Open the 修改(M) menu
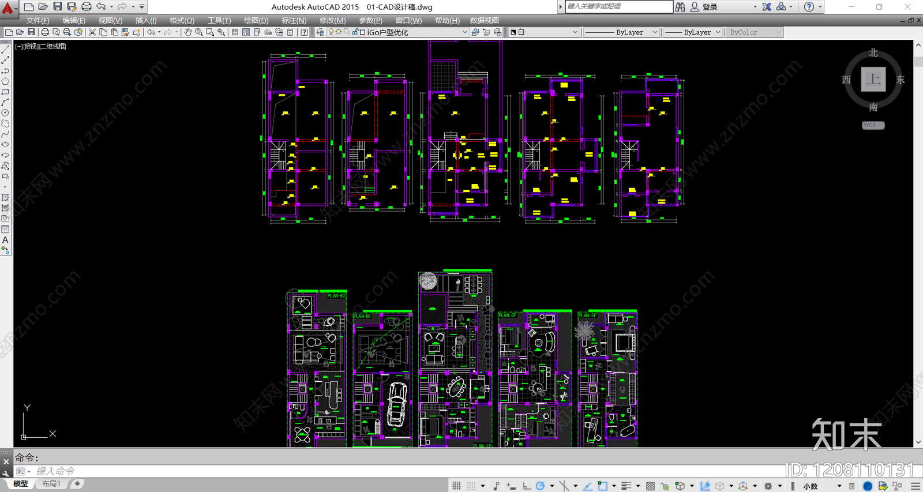923x492 pixels. pos(332,20)
